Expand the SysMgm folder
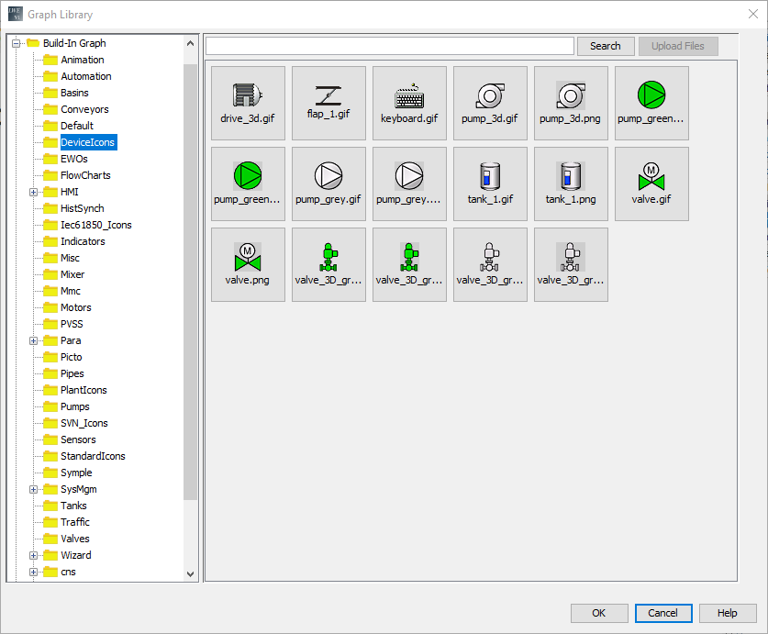This screenshot has width=768, height=634. tap(34, 489)
